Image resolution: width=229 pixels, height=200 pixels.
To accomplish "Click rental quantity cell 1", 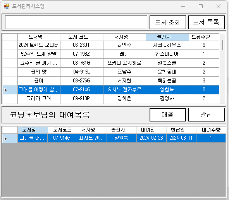I will (211, 138).
